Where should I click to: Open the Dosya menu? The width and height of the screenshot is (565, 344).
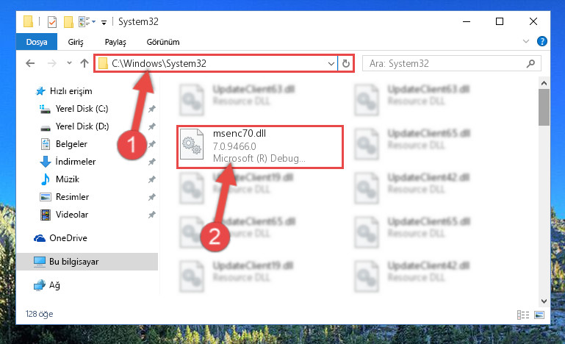(37, 42)
